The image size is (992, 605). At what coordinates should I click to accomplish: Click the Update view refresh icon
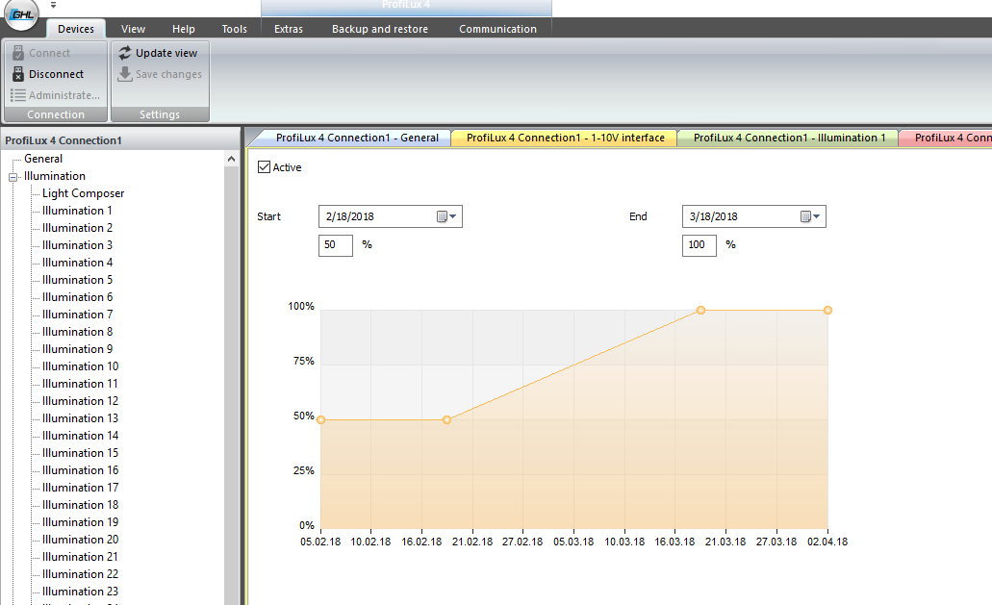(125, 53)
